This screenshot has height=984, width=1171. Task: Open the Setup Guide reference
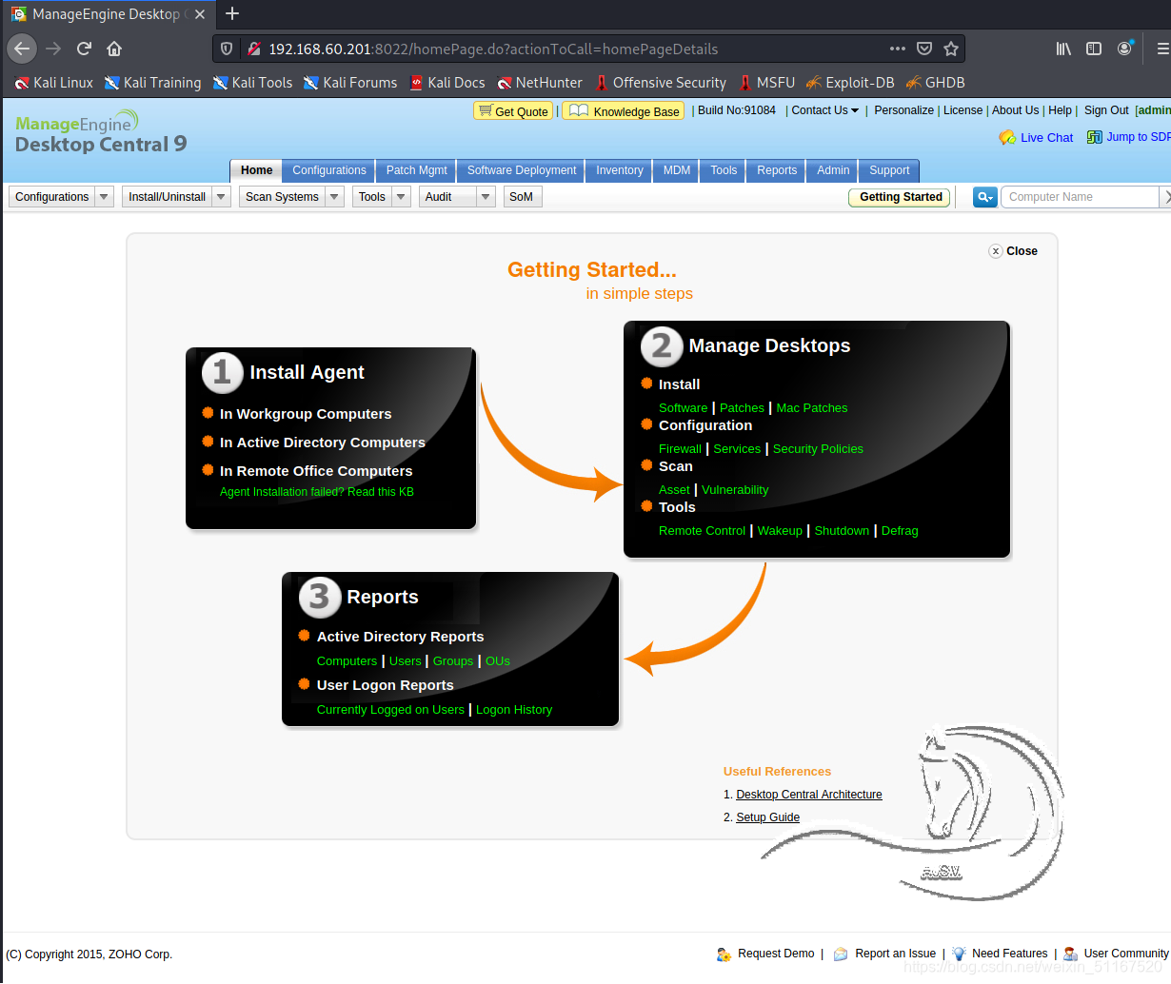pos(767,817)
